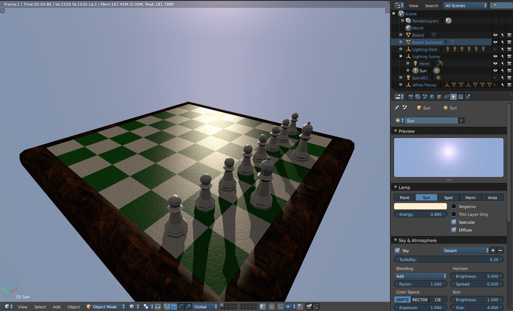The height and width of the screenshot is (311, 513).
Task: Switch lamp type to Spot
Action: 448,198
